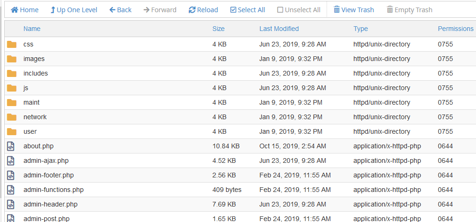Click the admin-ajax.php code file icon
Viewport: 476px width, 222px height.
11,161
